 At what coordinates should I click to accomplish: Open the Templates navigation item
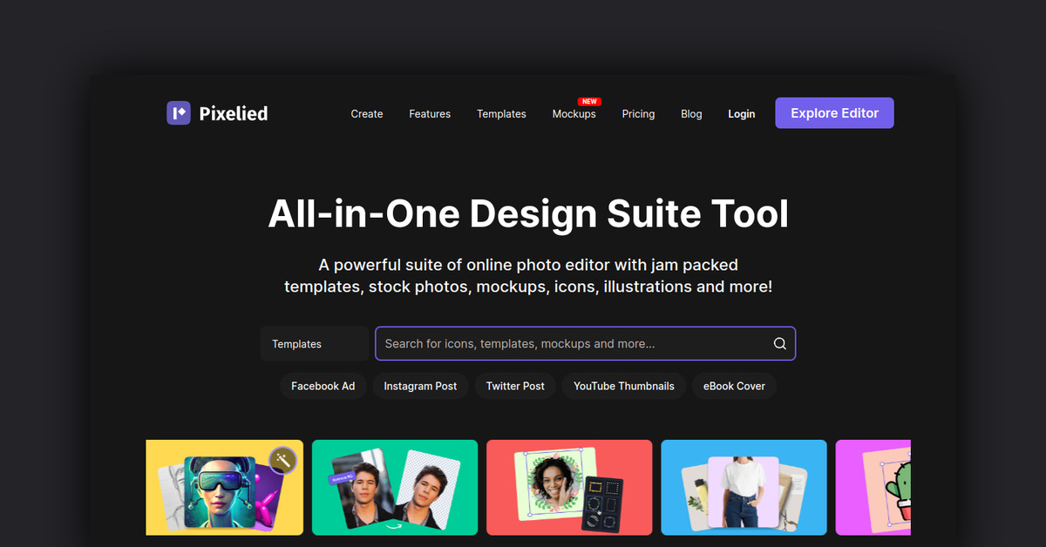coord(501,113)
